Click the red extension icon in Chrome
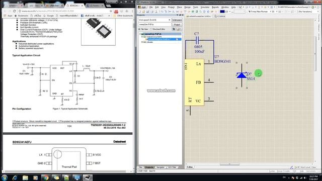 coord(116,11)
